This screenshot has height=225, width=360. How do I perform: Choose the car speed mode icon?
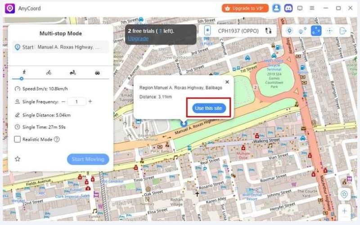click(x=97, y=72)
